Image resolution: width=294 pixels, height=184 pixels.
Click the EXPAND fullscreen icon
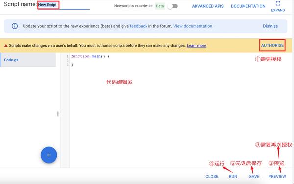(x=278, y=3)
